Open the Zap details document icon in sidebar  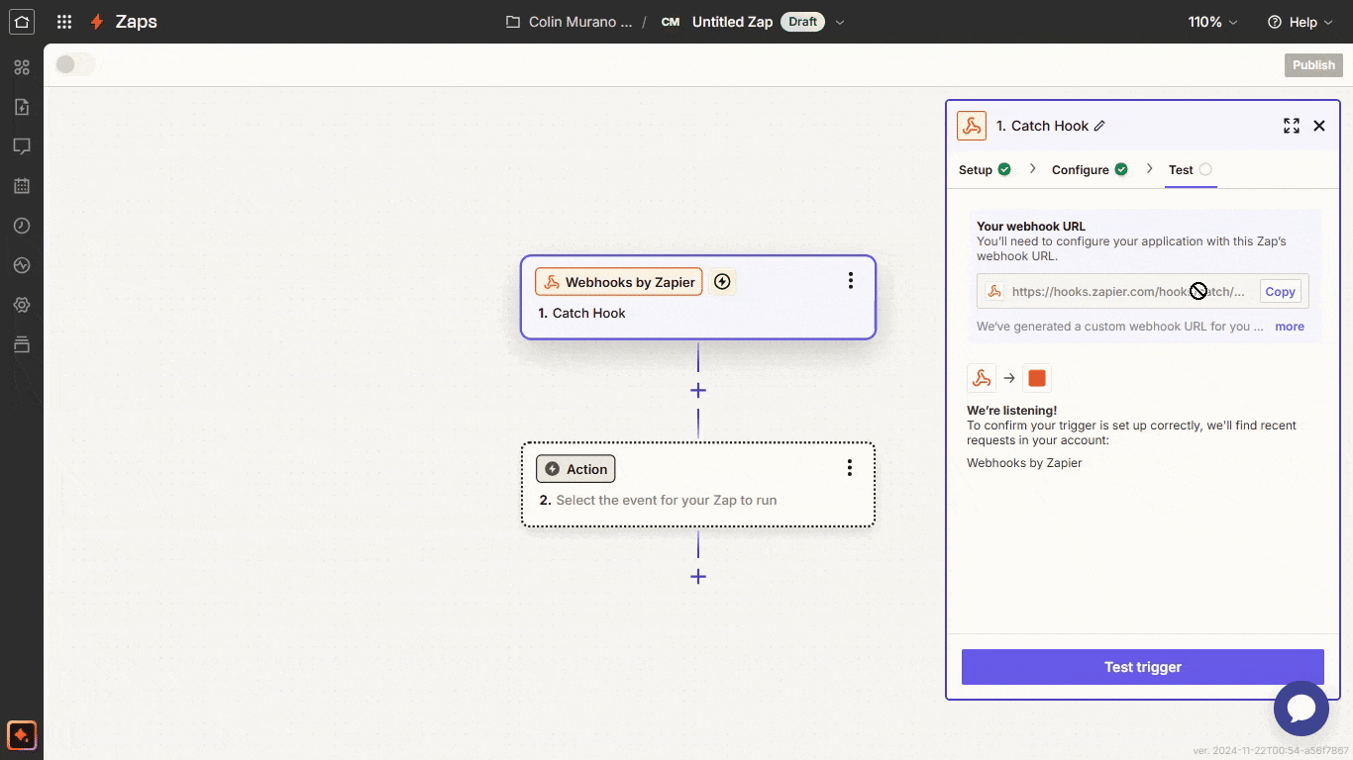pos(22,107)
